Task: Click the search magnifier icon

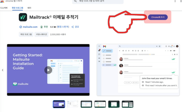Action: pyautogui.click(x=75, y=1)
